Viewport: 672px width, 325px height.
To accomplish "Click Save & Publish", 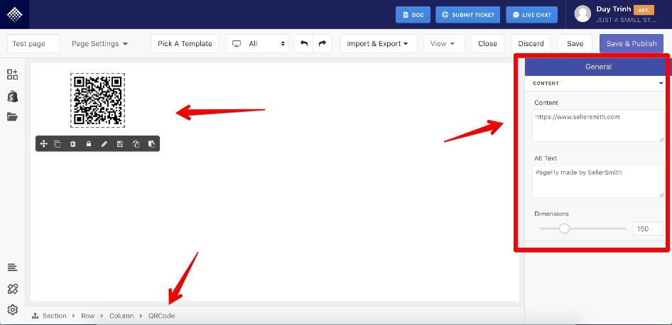I will 632,44.
